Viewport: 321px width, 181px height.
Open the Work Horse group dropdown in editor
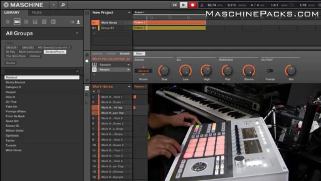[x=129, y=87]
